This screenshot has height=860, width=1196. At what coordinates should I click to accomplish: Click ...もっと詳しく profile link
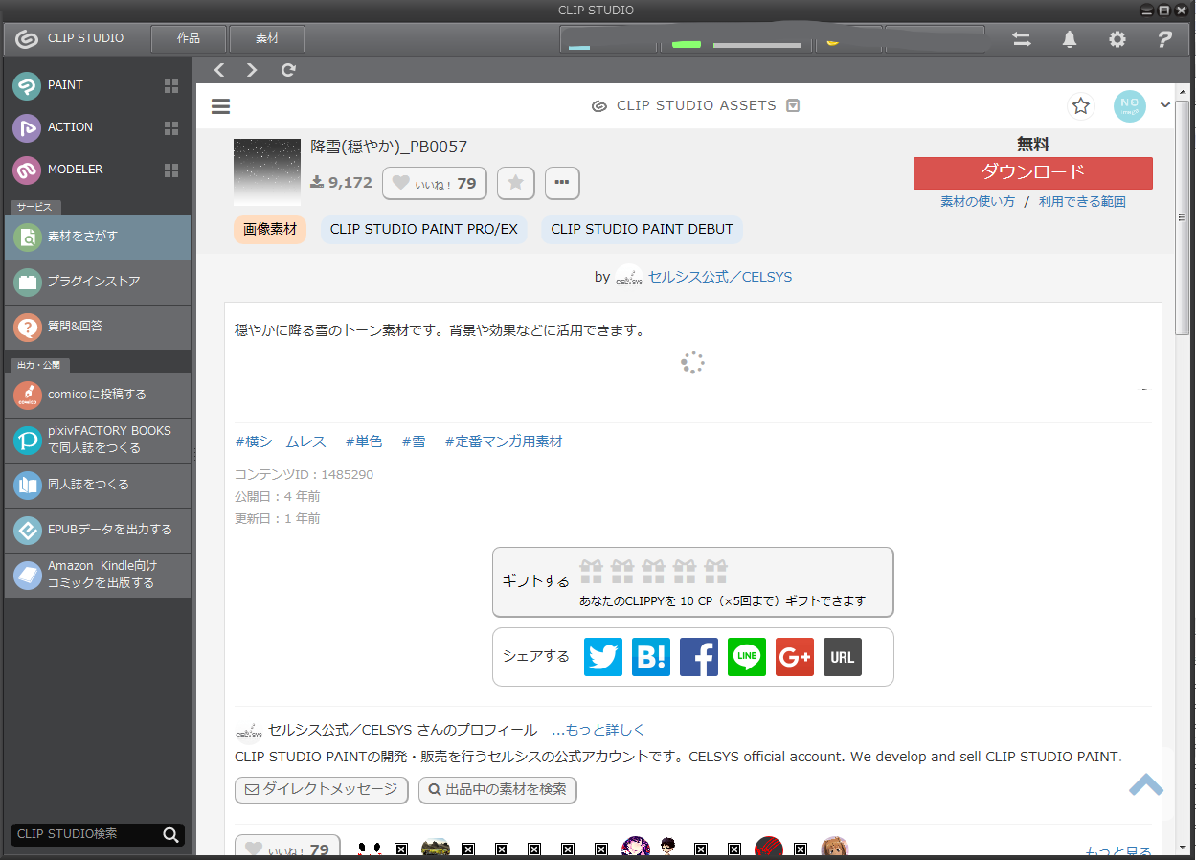click(x=598, y=730)
